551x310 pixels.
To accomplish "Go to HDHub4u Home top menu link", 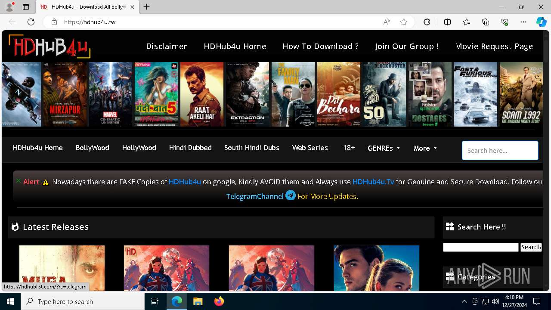I will (235, 46).
